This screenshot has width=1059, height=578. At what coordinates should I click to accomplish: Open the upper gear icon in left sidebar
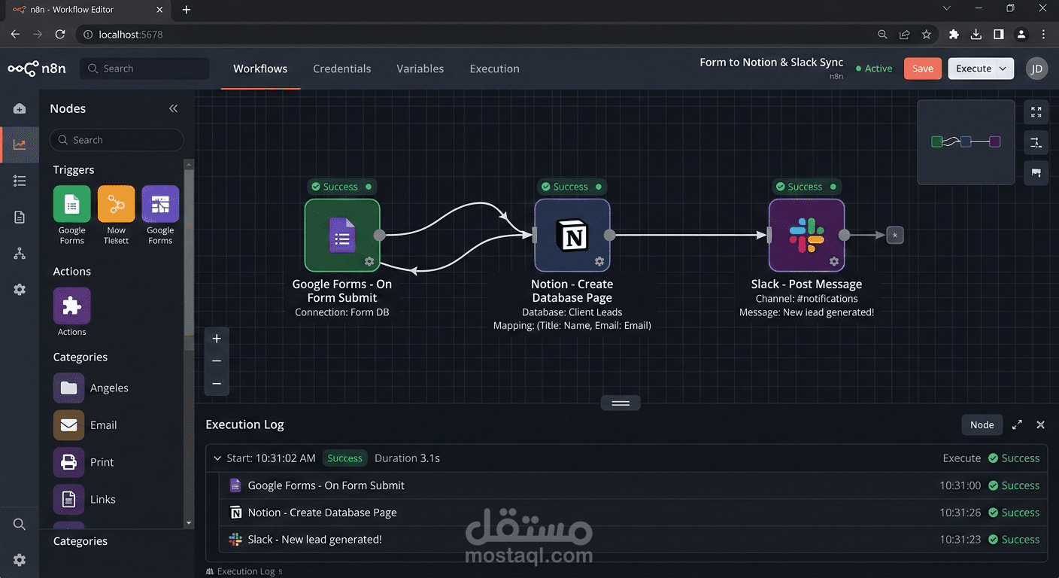[x=20, y=290]
